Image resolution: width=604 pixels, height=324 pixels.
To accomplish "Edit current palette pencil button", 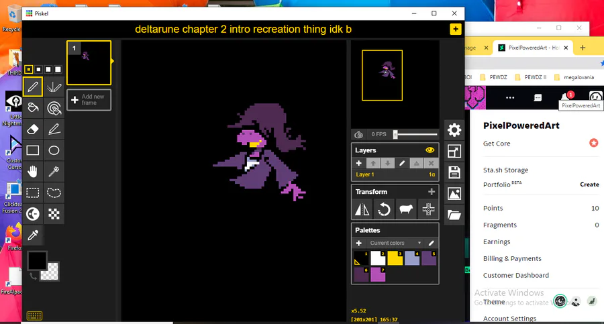I will click(431, 243).
